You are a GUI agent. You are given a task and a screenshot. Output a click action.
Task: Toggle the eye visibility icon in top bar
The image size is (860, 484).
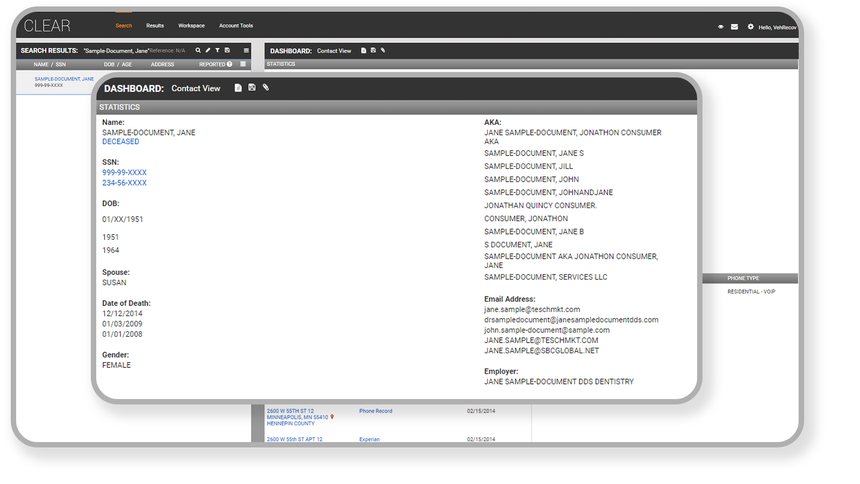click(x=721, y=27)
